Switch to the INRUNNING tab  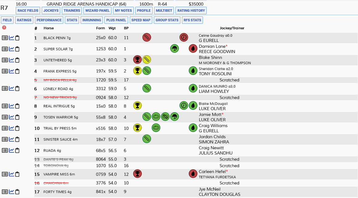(92, 20)
